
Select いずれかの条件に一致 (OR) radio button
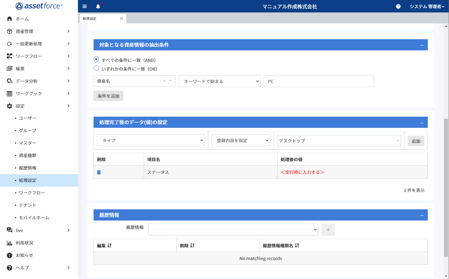pos(96,68)
